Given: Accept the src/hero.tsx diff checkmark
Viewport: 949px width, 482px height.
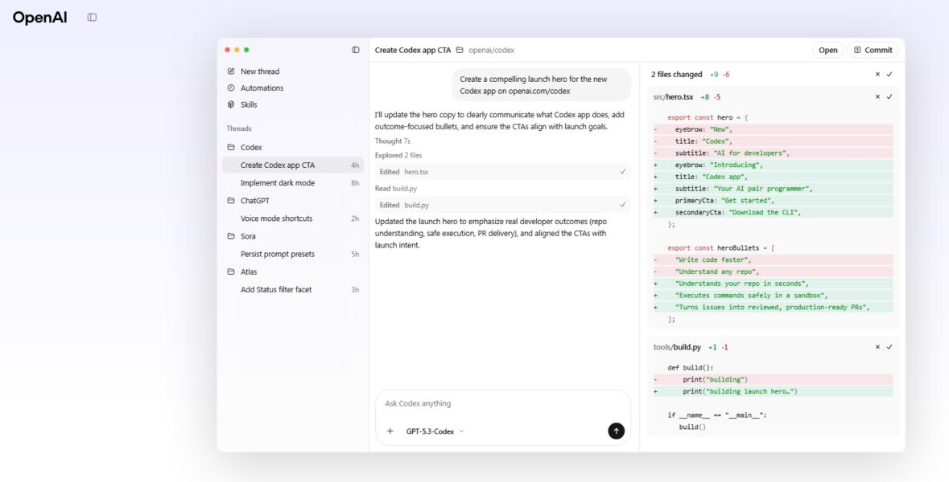Looking at the screenshot, I should [889, 97].
